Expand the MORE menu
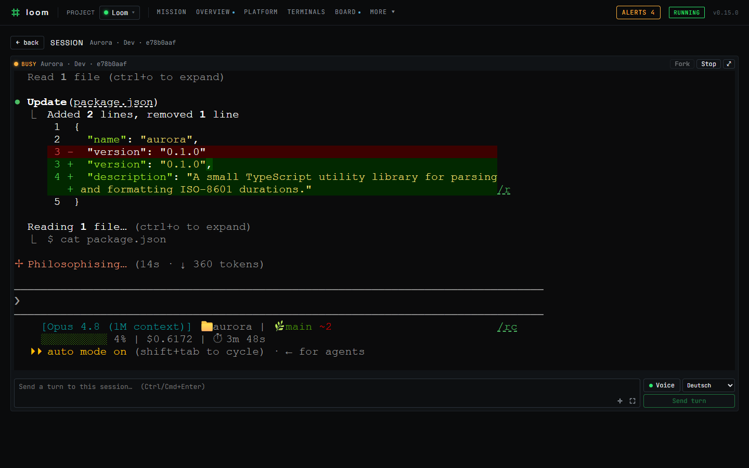Image resolution: width=749 pixels, height=468 pixels. click(382, 12)
